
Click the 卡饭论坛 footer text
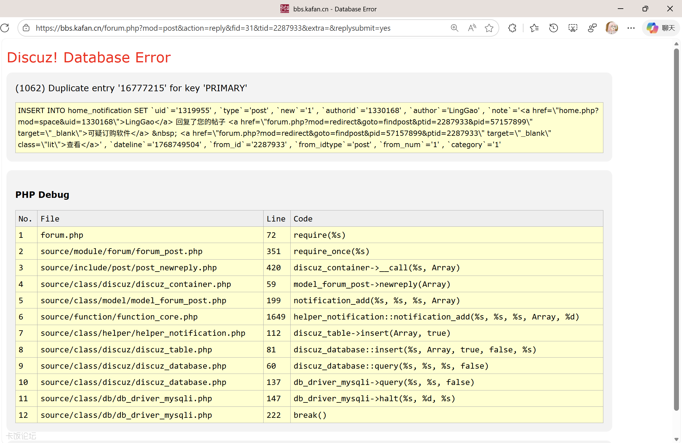21,436
